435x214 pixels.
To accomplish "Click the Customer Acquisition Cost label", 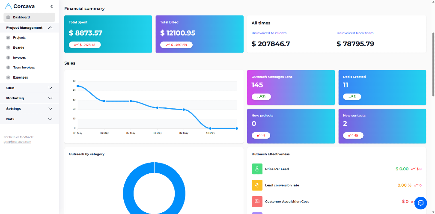I will [x=287, y=202].
